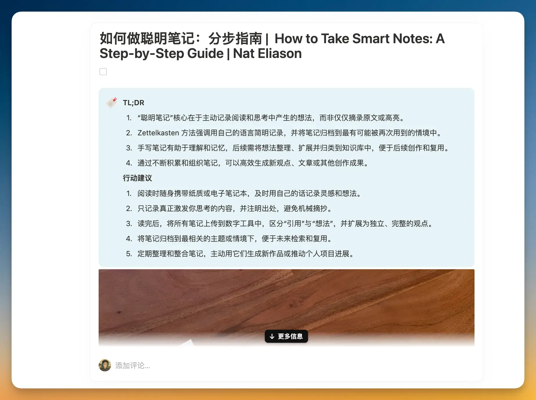Click the down arrow icon beside 更多信息
The height and width of the screenshot is (400, 536).
[272, 336]
